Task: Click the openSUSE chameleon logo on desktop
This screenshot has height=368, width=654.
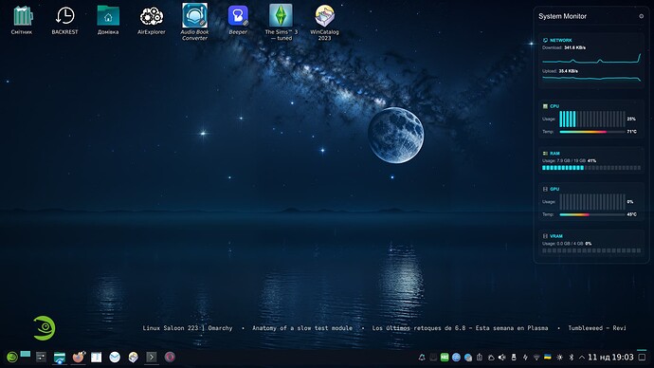Action: (x=45, y=328)
